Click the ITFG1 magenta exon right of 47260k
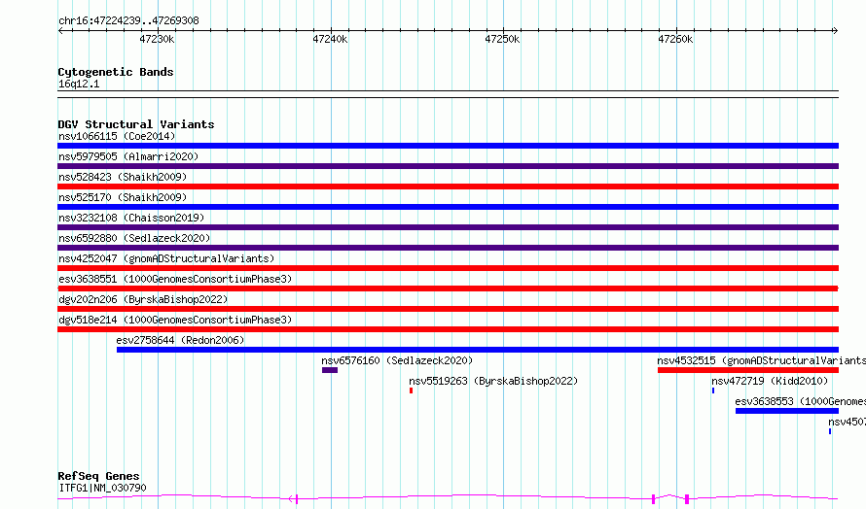 click(687, 499)
